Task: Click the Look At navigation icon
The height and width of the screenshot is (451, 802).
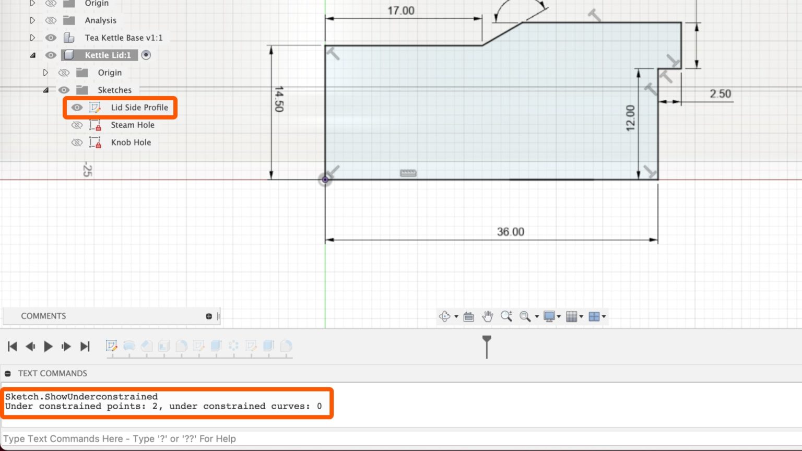Action: click(468, 316)
